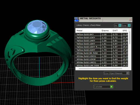Click the 1.40 grams value for 14K PdW

pos(104,65)
